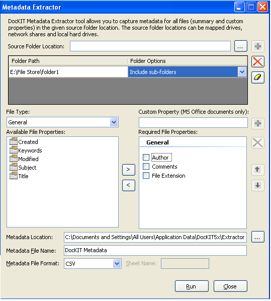Click the < button to remove property
This screenshot has width=271, height=301.
pyautogui.click(x=129, y=185)
